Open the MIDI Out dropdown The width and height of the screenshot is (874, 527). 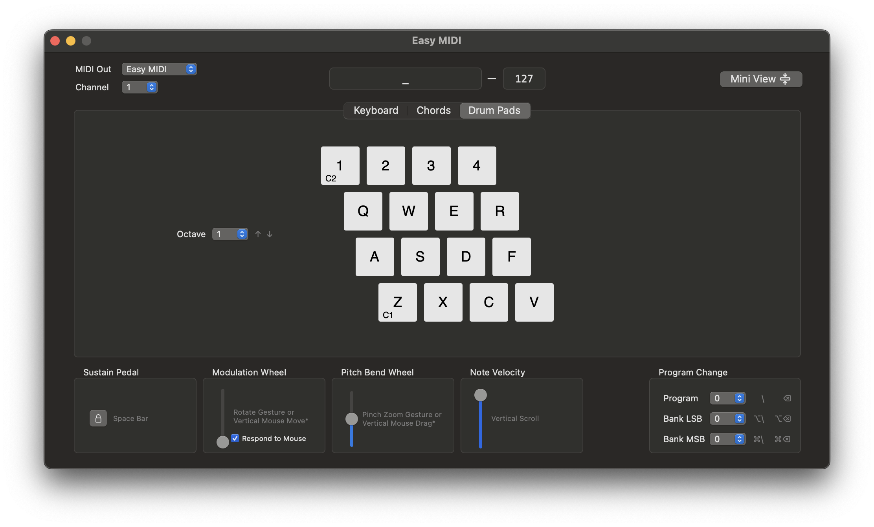coord(159,69)
